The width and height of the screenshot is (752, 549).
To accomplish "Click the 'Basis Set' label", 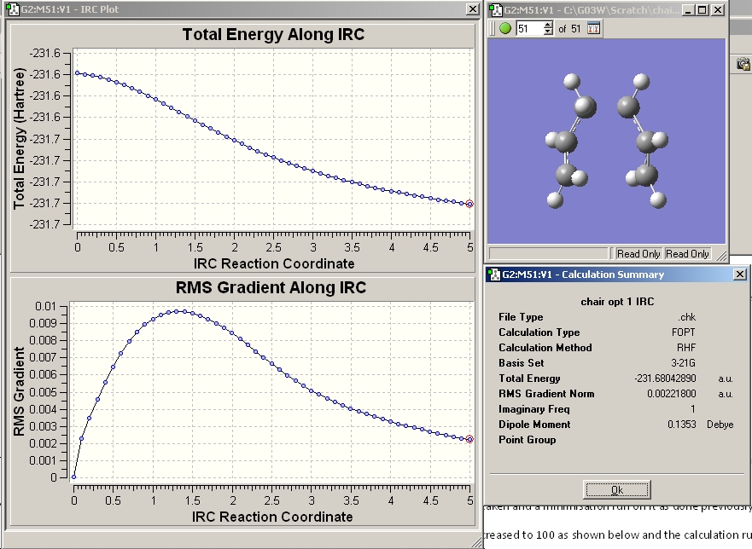I will pyautogui.click(x=522, y=363).
